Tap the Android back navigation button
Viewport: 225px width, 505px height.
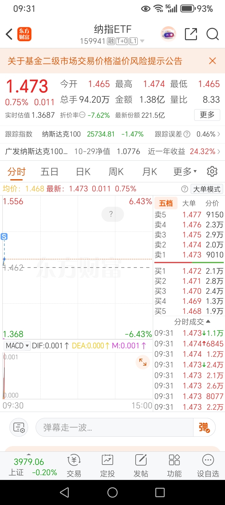pyautogui.click(x=64, y=492)
